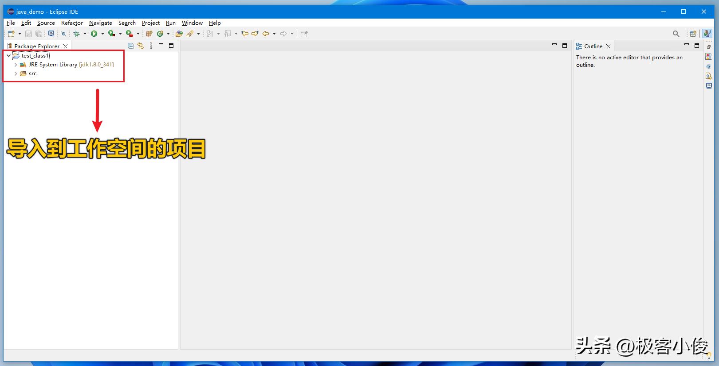
Task: Click the Open Perspective icon
Action: [693, 34]
